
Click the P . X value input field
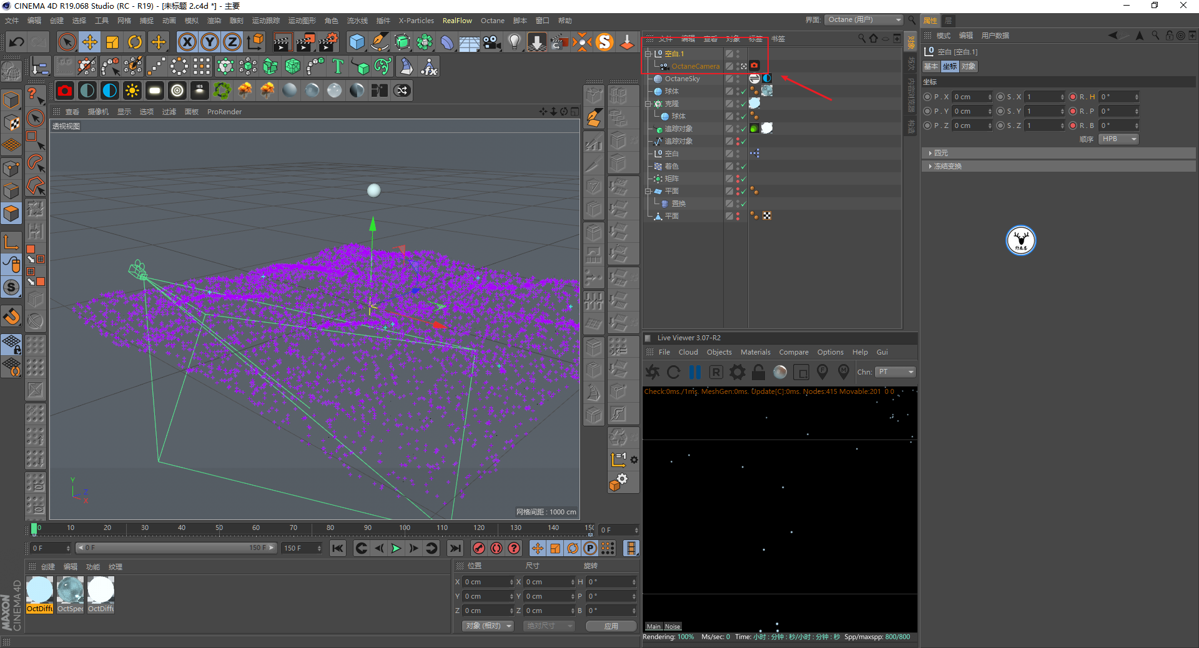(972, 97)
